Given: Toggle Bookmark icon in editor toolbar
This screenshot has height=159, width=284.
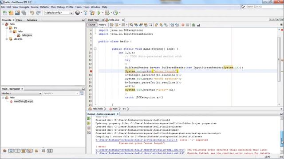Looking at the screenshot, I should (x=166, y=25).
